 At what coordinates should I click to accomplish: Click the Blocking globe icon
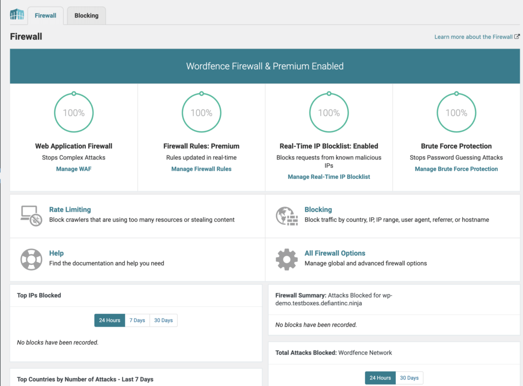[x=287, y=215]
